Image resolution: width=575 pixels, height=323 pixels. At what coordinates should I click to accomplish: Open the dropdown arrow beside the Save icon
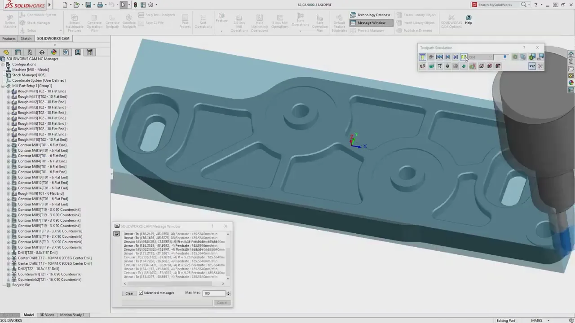[93, 5]
